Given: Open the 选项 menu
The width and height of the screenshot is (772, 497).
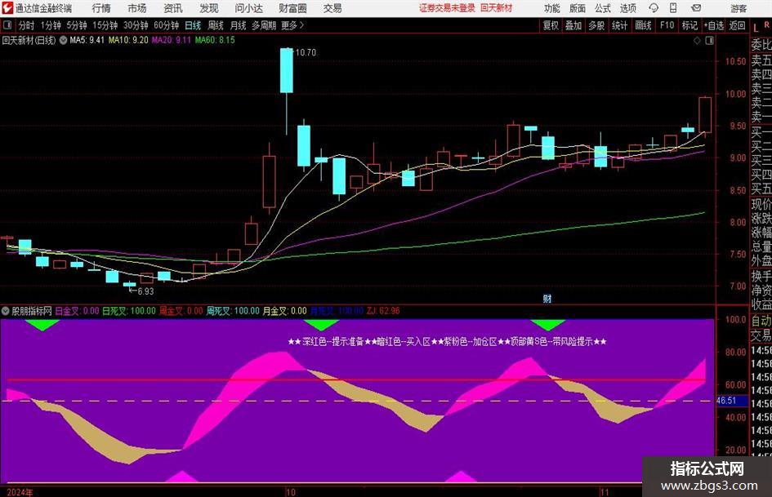Looking at the screenshot, I should click(627, 8).
